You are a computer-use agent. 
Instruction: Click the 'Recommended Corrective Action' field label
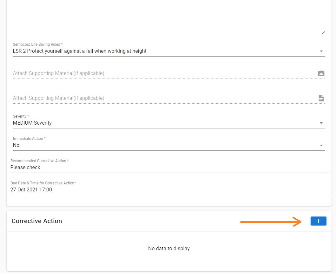point(39,161)
